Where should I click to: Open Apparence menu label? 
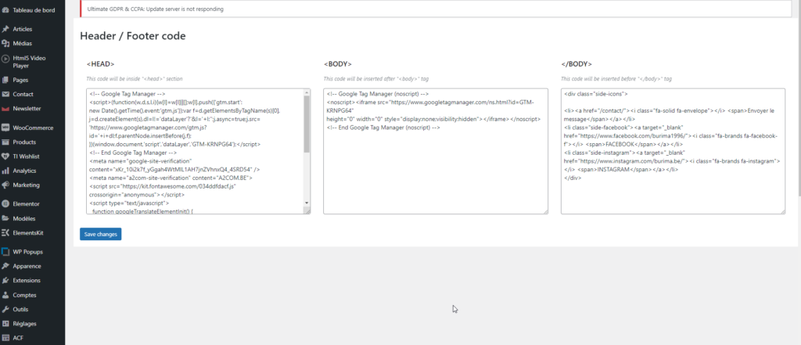[27, 266]
